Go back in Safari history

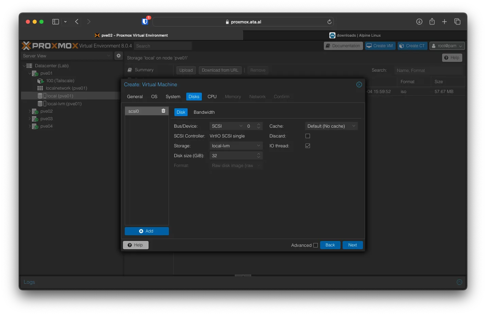[x=77, y=22]
